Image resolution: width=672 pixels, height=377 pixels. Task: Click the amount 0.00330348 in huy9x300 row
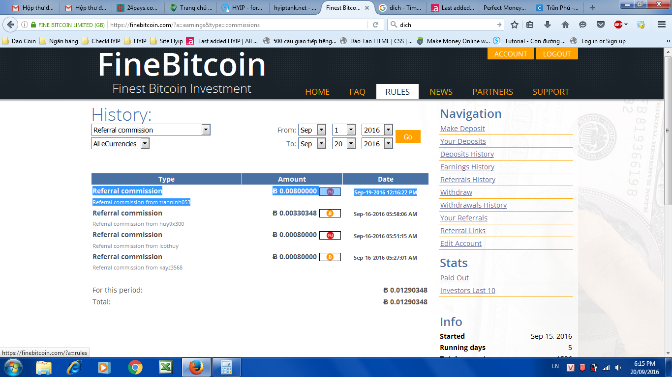pyautogui.click(x=295, y=213)
